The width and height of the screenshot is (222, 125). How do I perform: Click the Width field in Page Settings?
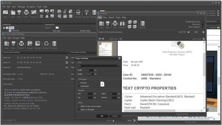tap(90, 70)
